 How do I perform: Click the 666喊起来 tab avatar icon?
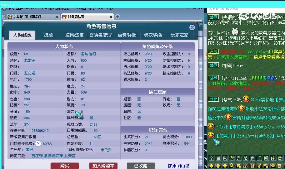coord(64,17)
